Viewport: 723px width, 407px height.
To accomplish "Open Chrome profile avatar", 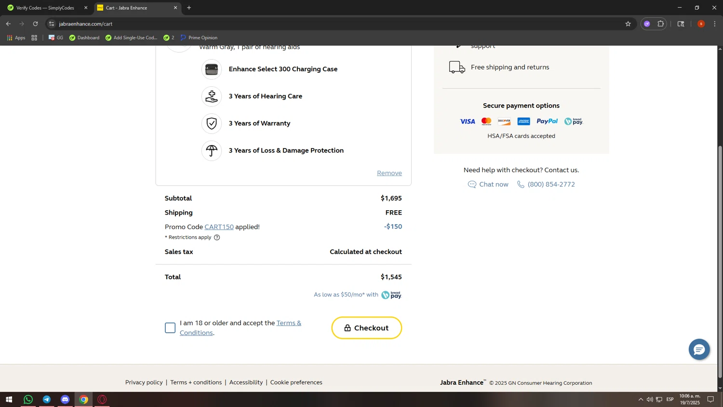I will pyautogui.click(x=701, y=24).
